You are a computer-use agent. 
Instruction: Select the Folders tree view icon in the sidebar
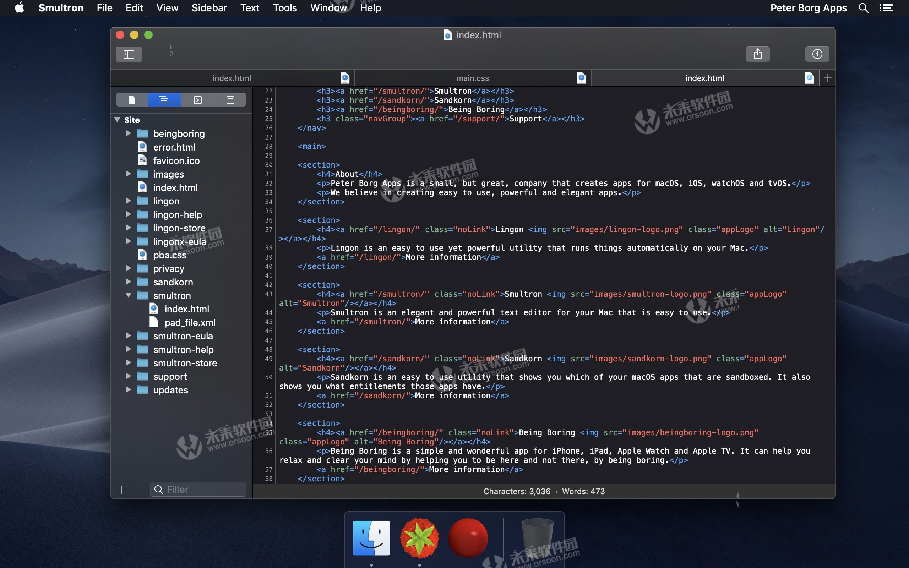(x=164, y=100)
